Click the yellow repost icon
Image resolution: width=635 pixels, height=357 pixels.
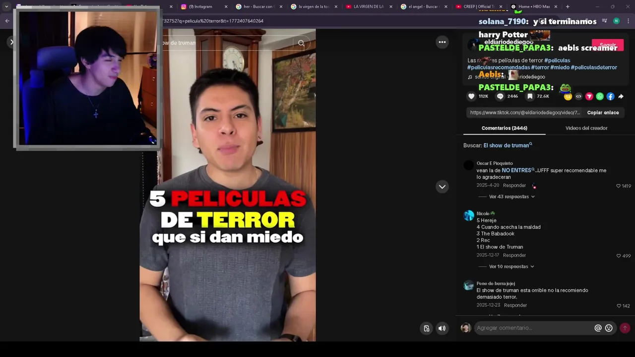click(x=568, y=96)
